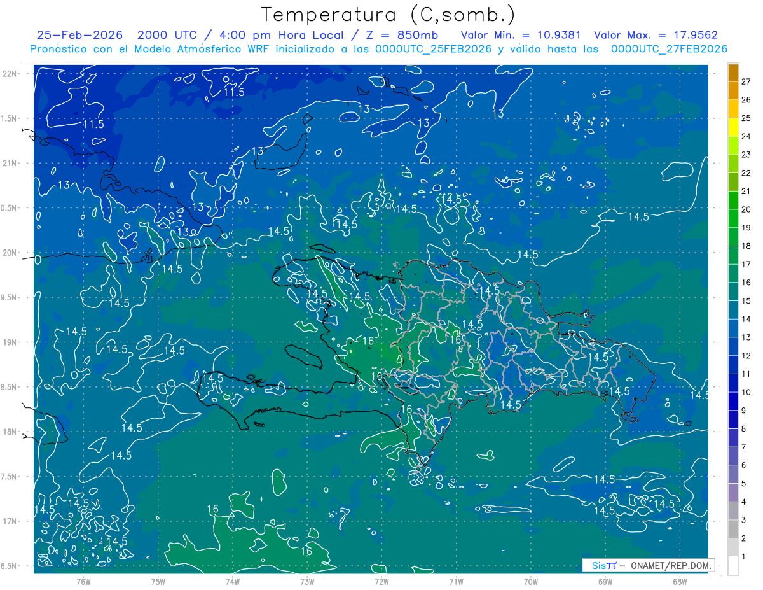Click color scale label "12"
Image resolution: width=763 pixels, height=590 pixels.
coord(746,356)
